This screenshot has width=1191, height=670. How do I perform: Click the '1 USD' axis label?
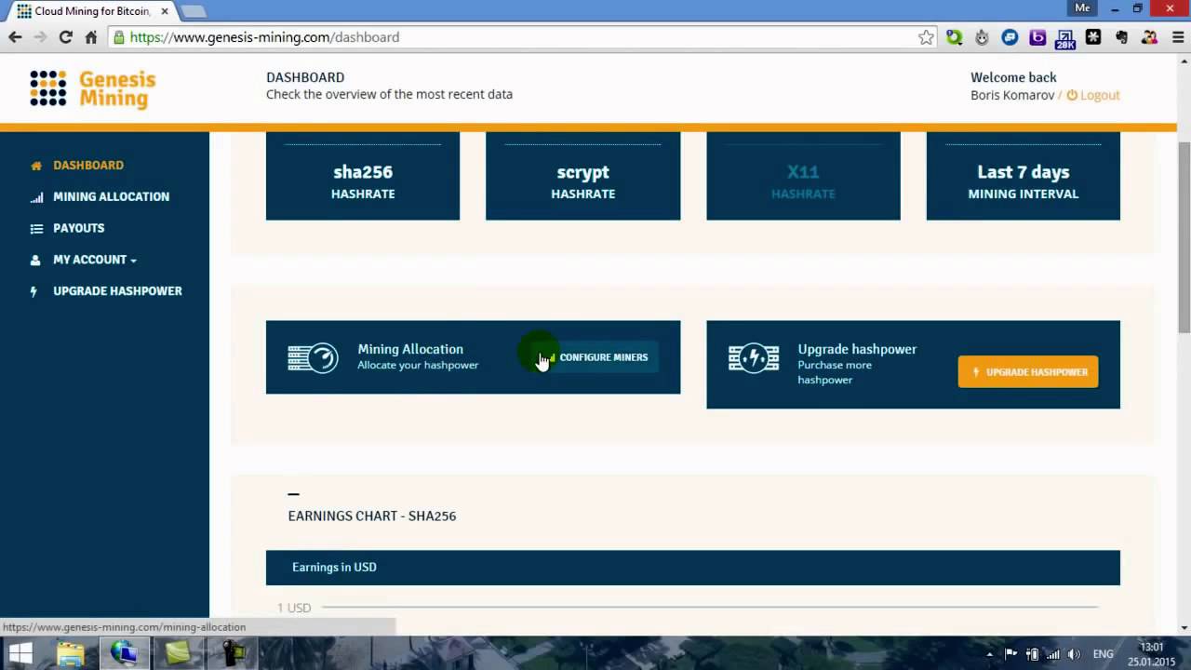[x=294, y=608]
